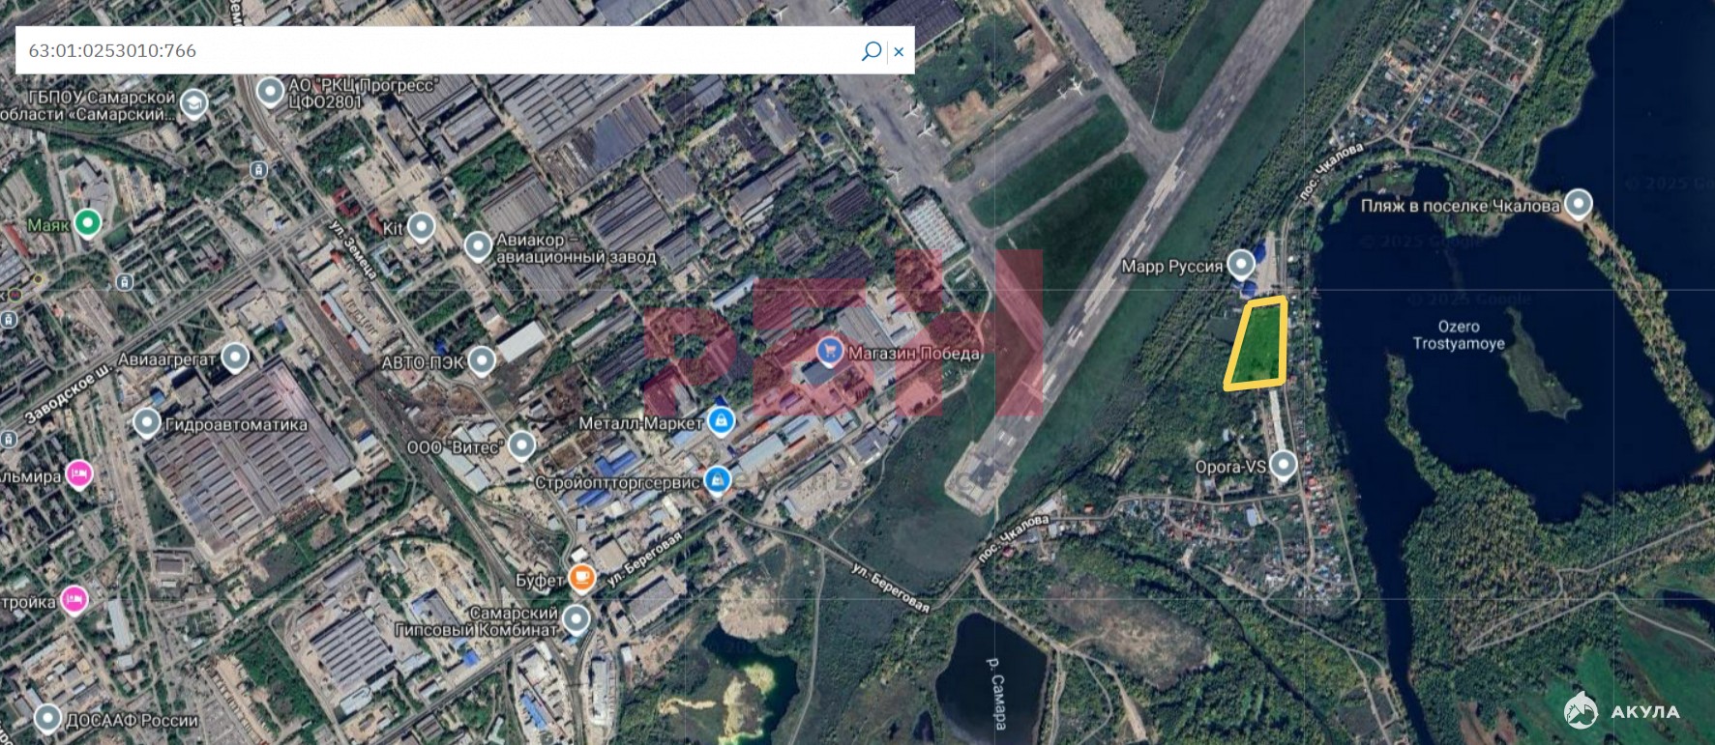Click the АВТО-ПЭК location marker

482,361
